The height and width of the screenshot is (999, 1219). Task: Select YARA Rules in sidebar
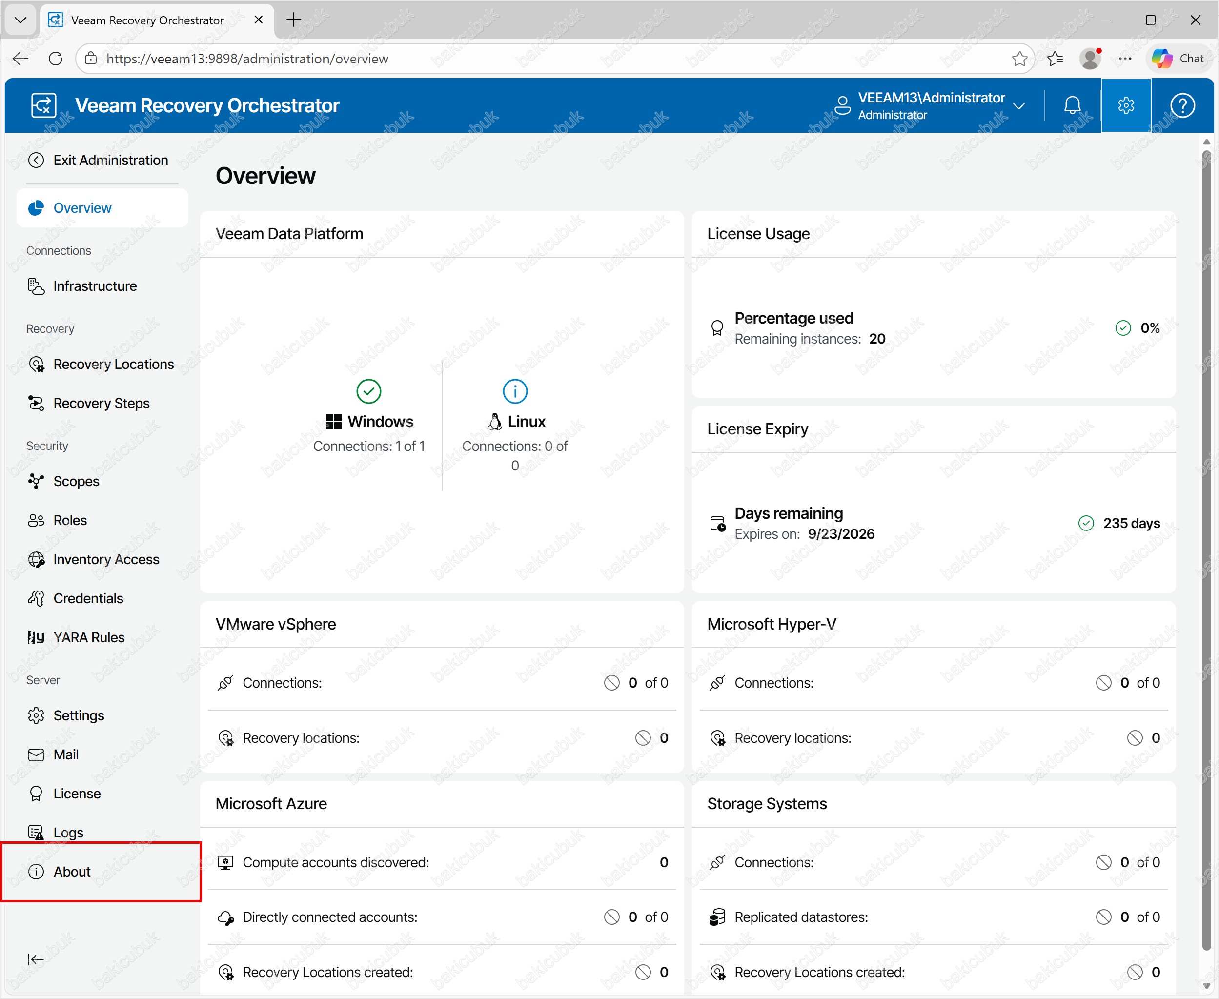[x=89, y=637]
